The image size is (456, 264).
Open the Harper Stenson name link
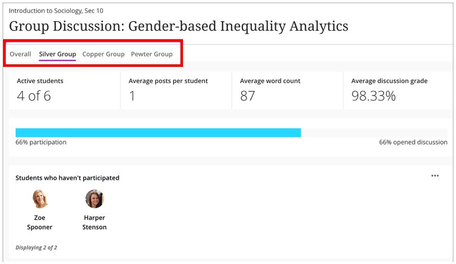(94, 222)
